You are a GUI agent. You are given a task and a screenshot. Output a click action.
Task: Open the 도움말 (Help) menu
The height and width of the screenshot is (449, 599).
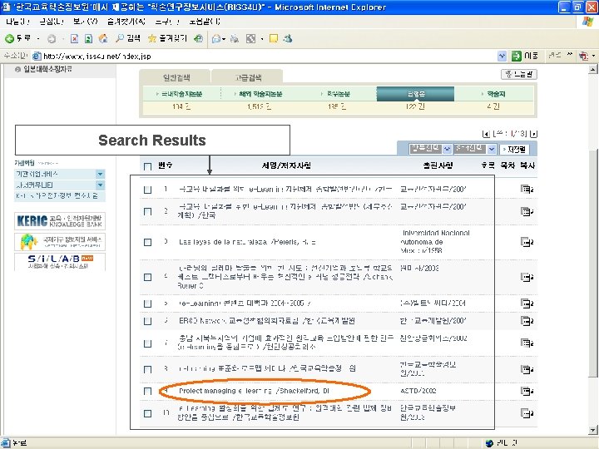205,22
